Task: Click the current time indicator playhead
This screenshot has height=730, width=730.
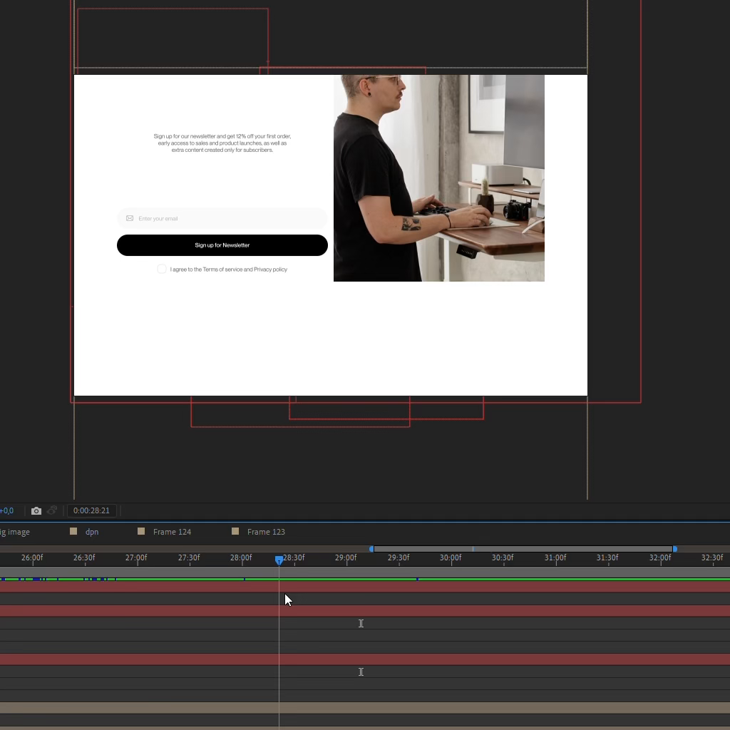Action: 279,560
